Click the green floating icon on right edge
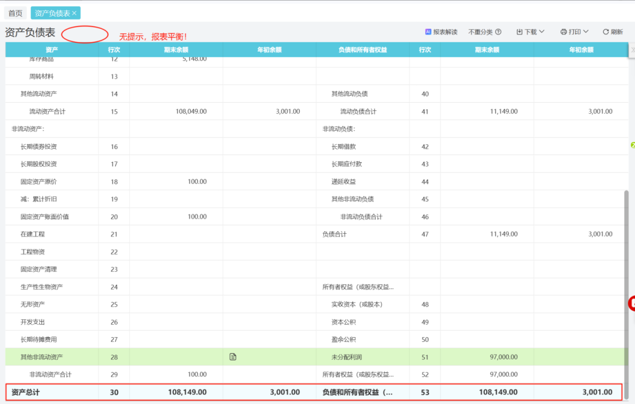The width and height of the screenshot is (635, 404). coord(633,145)
